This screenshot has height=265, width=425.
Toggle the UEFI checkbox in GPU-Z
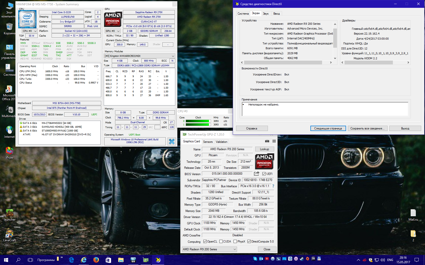click(264, 174)
